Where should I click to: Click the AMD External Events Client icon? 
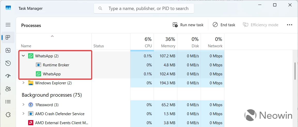30,123
